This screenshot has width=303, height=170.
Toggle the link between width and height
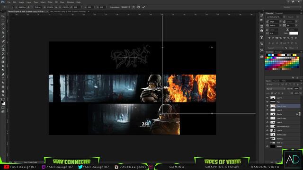(x=56, y=7)
